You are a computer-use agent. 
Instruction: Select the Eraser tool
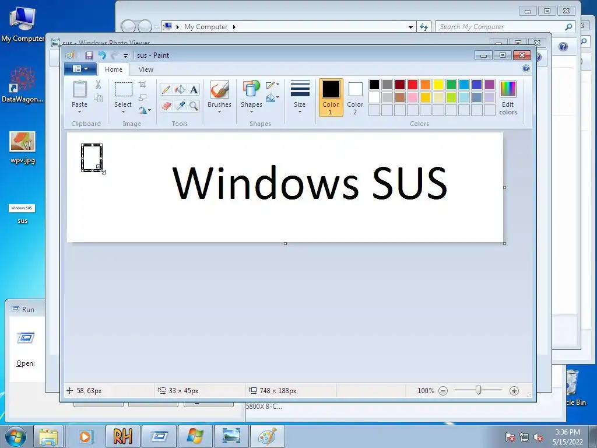[x=166, y=106]
